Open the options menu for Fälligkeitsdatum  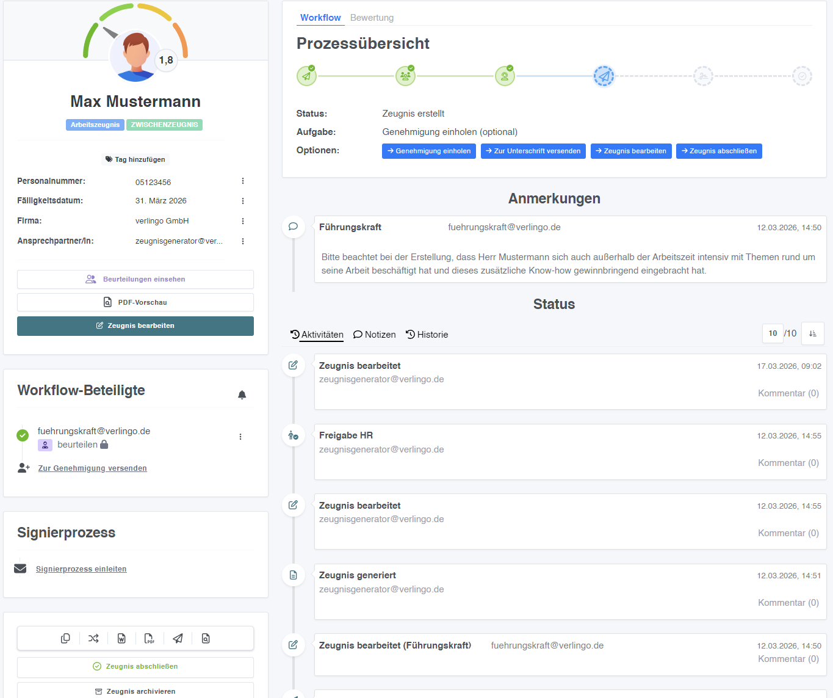pos(243,201)
